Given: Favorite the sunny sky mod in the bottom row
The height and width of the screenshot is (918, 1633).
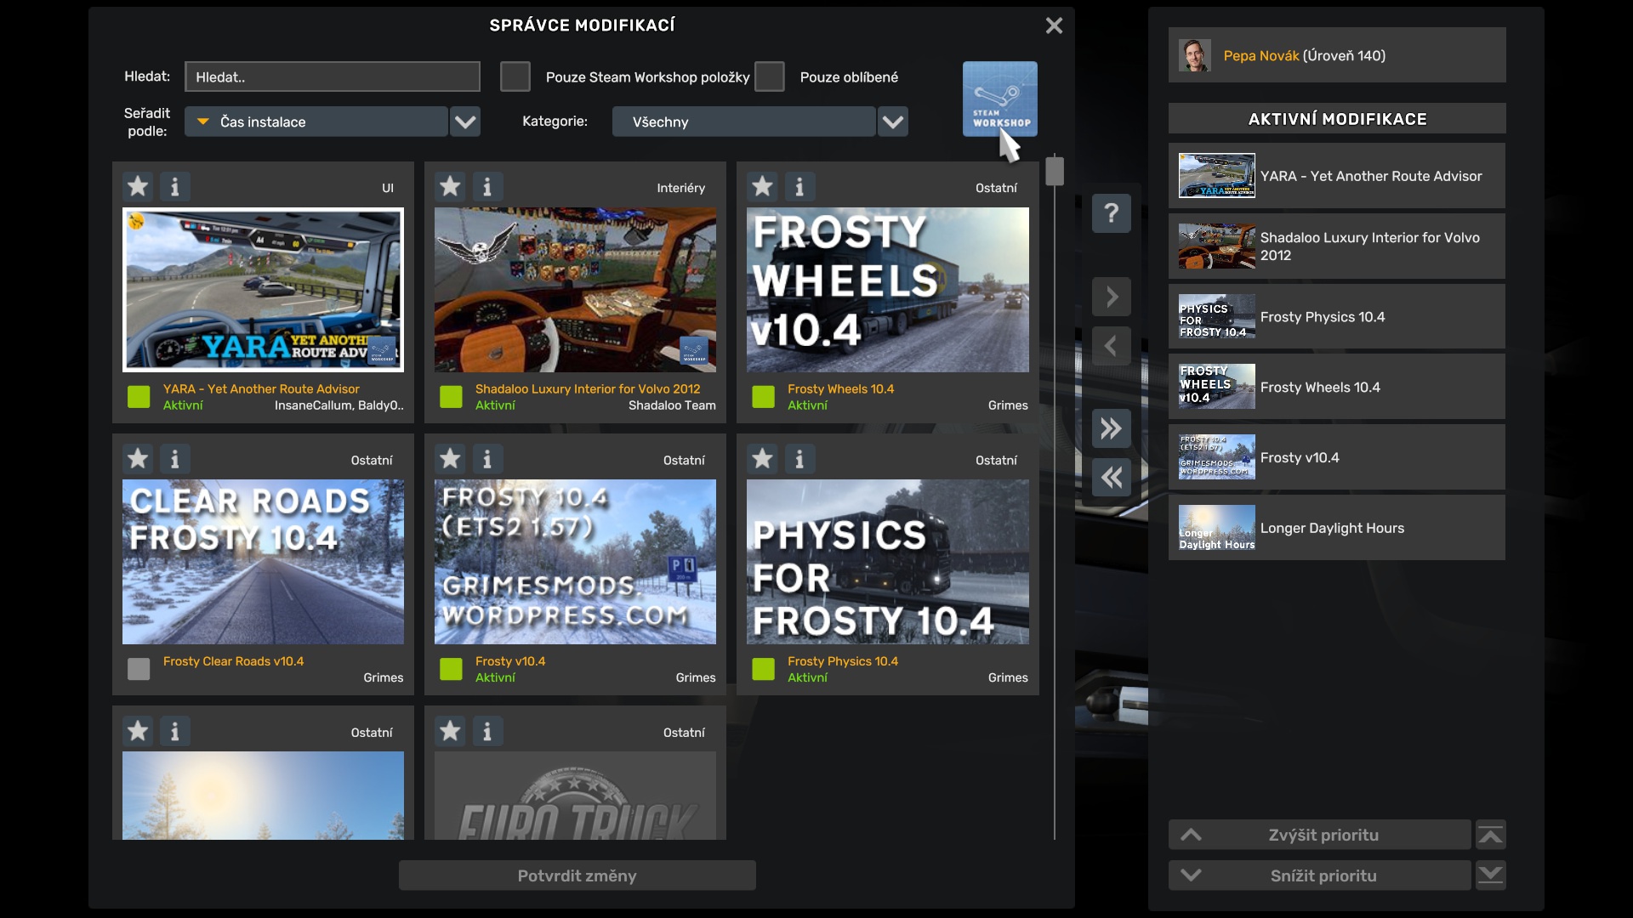Looking at the screenshot, I should click(138, 731).
